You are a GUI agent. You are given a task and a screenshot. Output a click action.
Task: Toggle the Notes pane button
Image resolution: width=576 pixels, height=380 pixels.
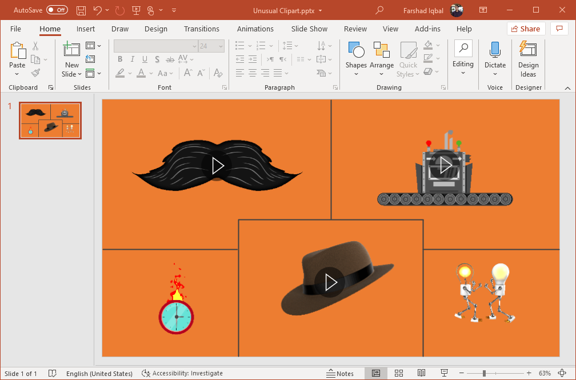click(x=340, y=373)
